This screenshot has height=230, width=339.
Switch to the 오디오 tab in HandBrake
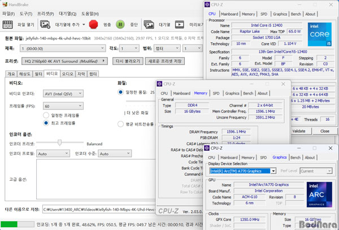[x=68, y=74]
